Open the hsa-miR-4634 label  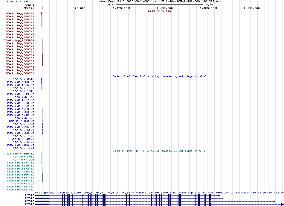click(x=23, y=148)
